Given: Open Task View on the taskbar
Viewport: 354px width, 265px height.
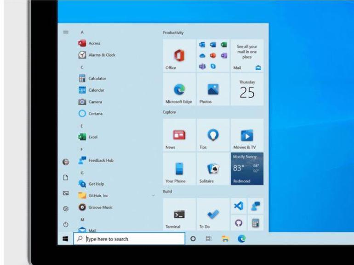Looking at the screenshot, I should [209, 239].
